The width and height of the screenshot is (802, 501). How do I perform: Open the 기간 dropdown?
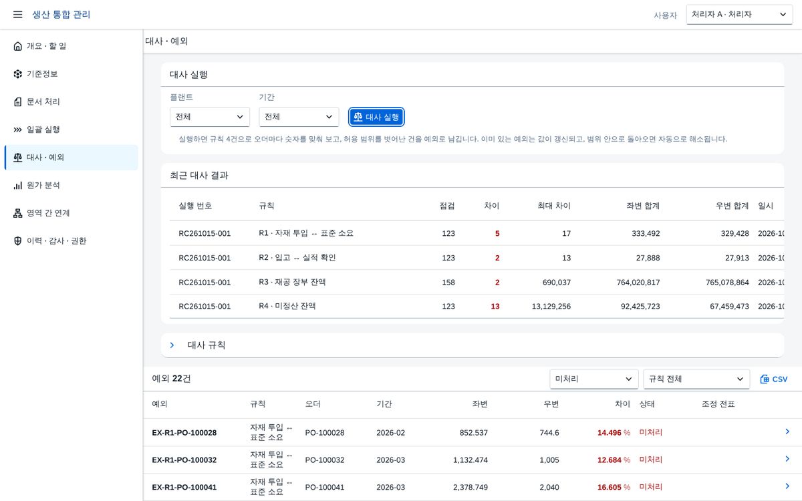[x=299, y=117]
